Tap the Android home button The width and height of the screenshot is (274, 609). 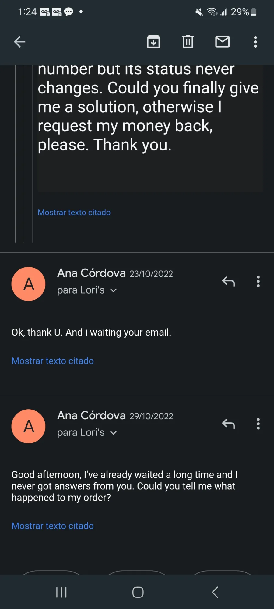(138, 592)
